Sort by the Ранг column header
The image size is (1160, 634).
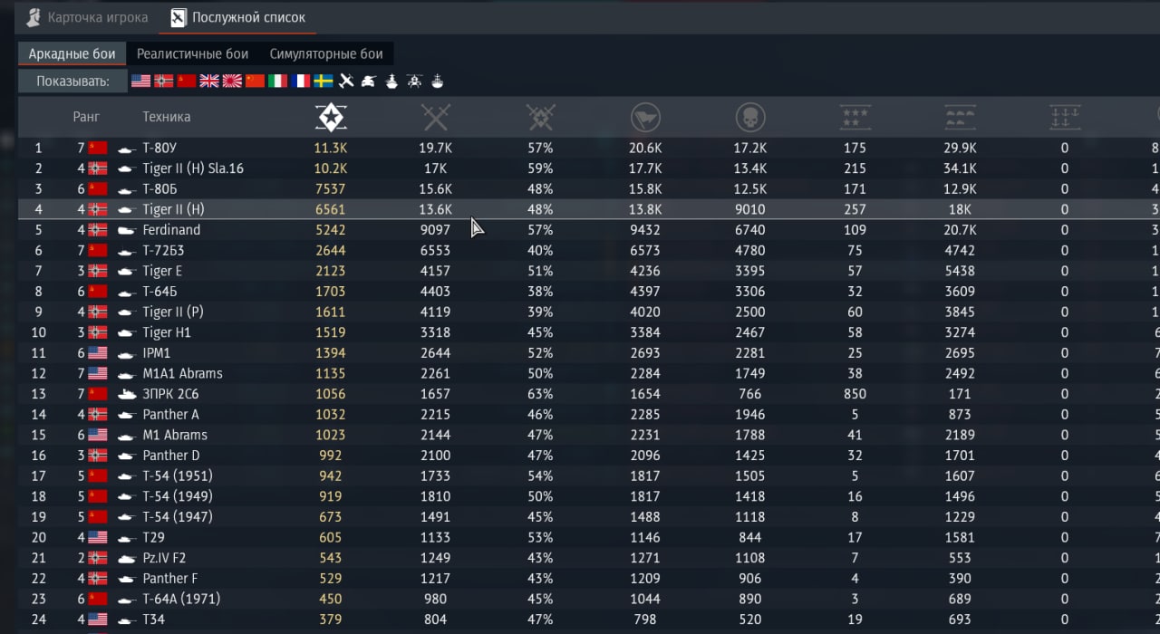[x=86, y=117]
